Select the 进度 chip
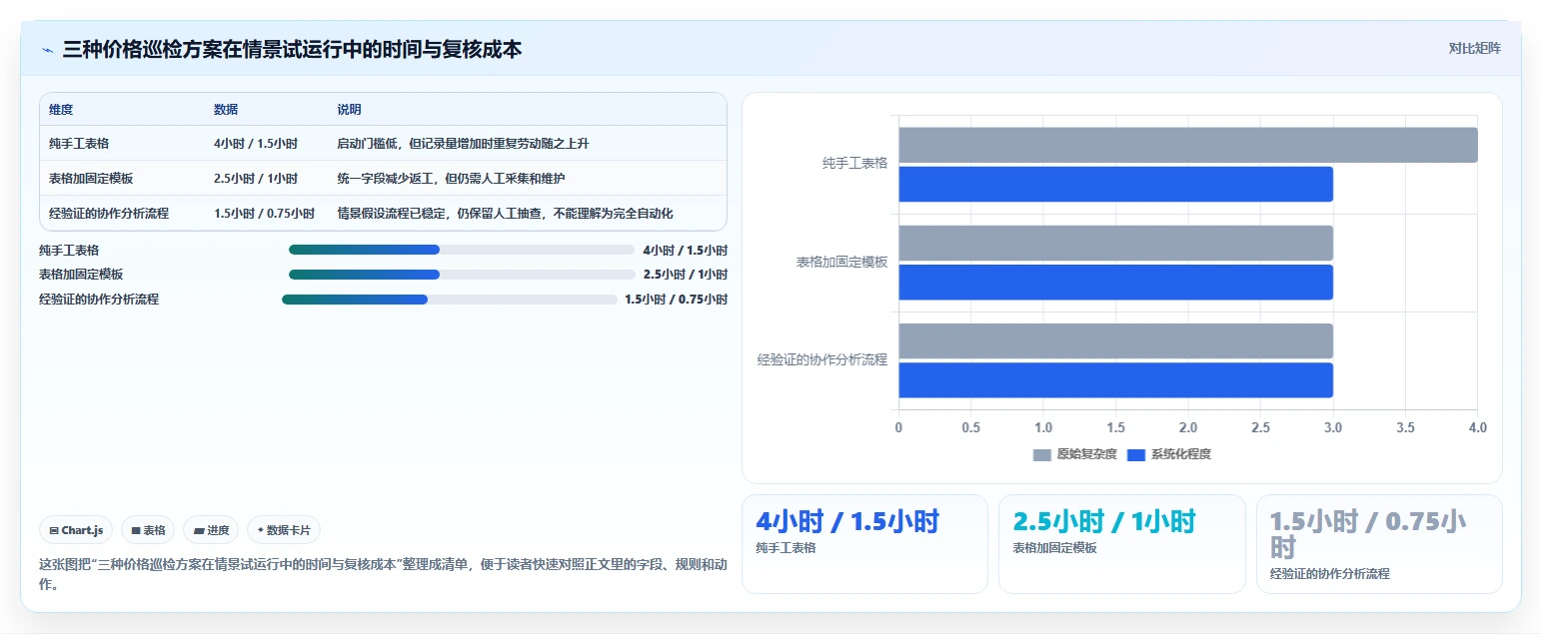The image size is (1542, 634). click(211, 530)
